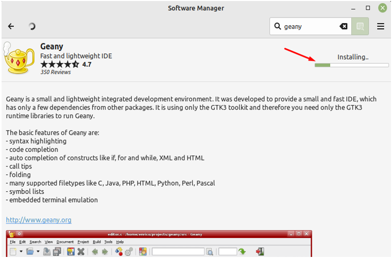
Task: Open the www.geany.org link
Action: pyautogui.click(x=39, y=220)
